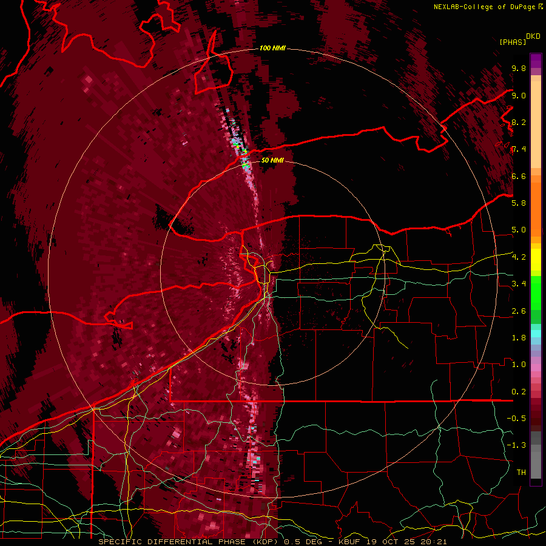Image resolution: width=546 pixels, height=546 pixels.
Task: Click the 1.0 value on color scale
Action: 519,364
